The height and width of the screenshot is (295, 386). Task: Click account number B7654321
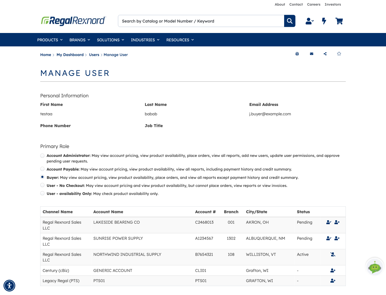click(x=204, y=255)
